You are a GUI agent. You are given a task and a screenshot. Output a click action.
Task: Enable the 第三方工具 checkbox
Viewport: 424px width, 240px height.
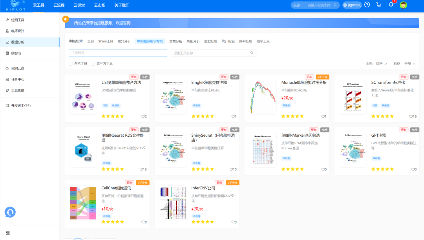pyautogui.click(x=93, y=64)
